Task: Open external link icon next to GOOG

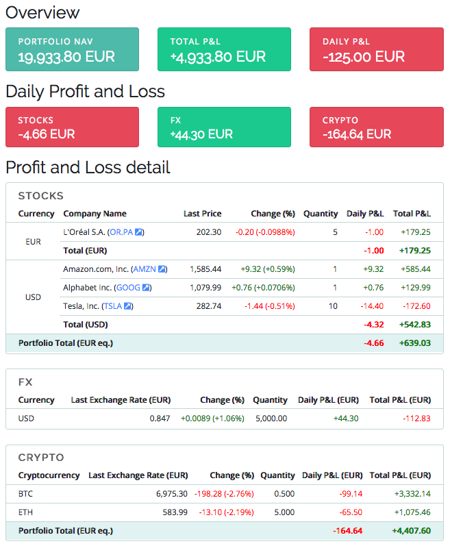Action: [x=146, y=288]
